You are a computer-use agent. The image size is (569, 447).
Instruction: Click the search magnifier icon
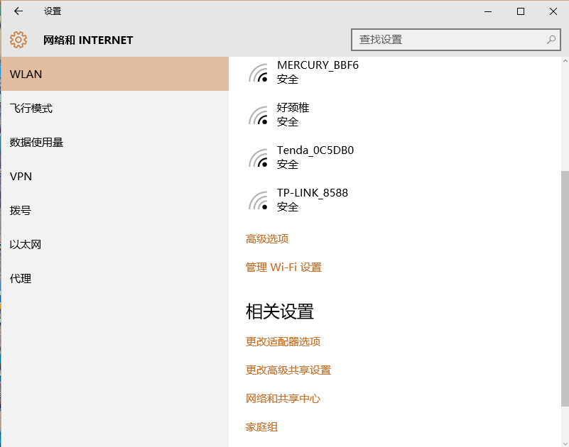551,40
